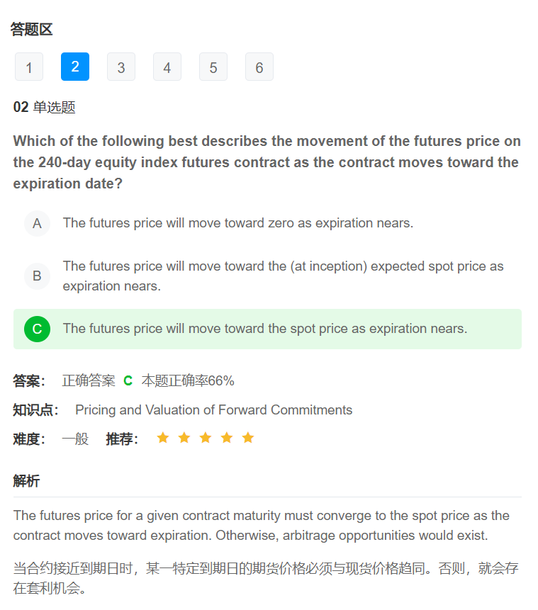Click the Pricing and Valuation knowledge point
Screen dimensions: 538x610
click(x=213, y=410)
